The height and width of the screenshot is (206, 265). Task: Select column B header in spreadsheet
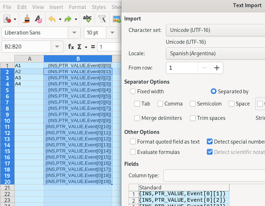click(78, 59)
